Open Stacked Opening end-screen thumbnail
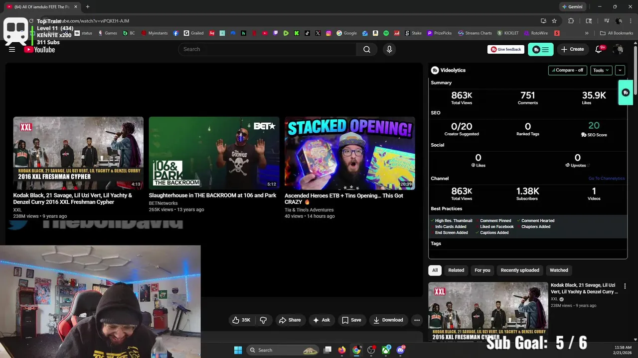The height and width of the screenshot is (358, 638). [350, 153]
